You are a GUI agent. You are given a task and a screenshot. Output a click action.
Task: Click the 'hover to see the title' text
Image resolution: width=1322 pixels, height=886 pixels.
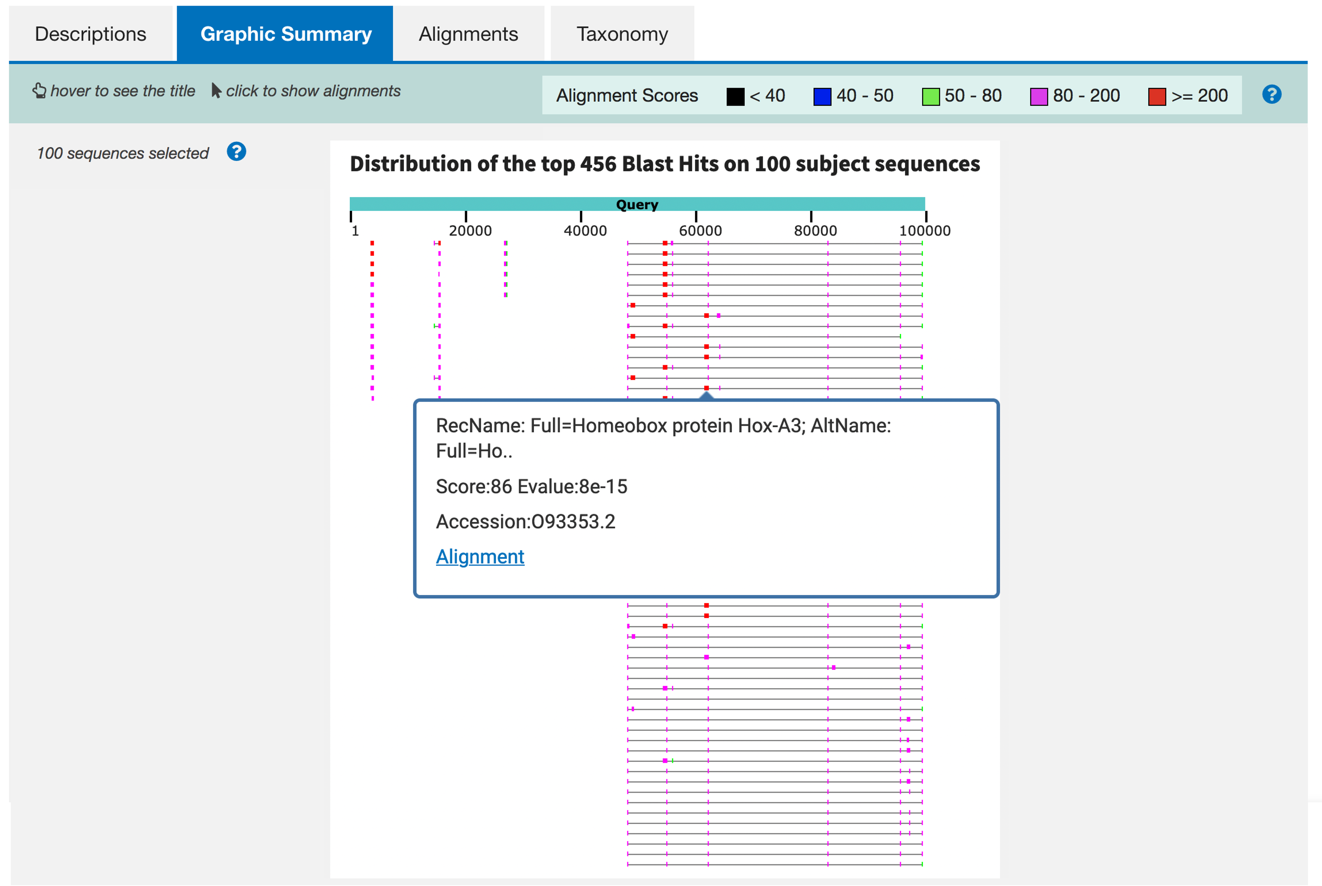pos(123,91)
